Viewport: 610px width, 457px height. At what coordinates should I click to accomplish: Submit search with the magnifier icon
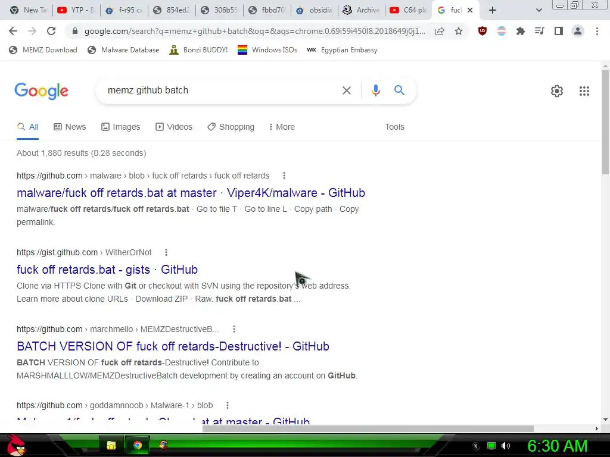click(399, 90)
